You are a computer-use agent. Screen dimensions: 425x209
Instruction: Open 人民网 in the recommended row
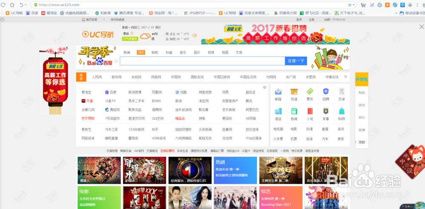point(97,77)
